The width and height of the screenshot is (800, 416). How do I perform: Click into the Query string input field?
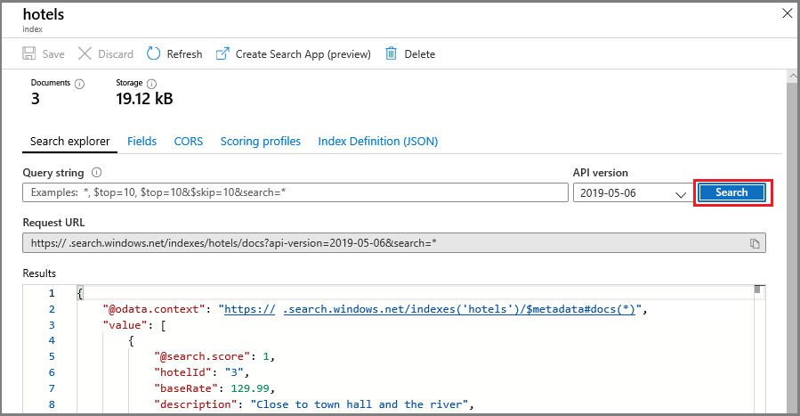coord(294,192)
